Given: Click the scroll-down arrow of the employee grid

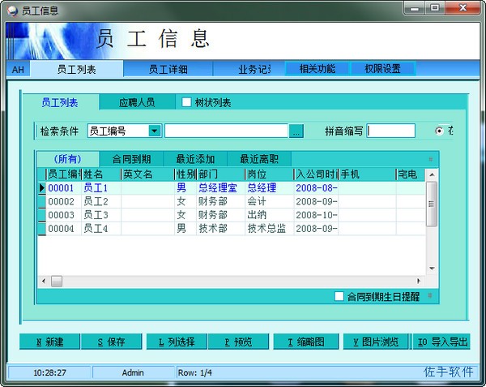Looking at the screenshot, I should pyautogui.click(x=431, y=269).
